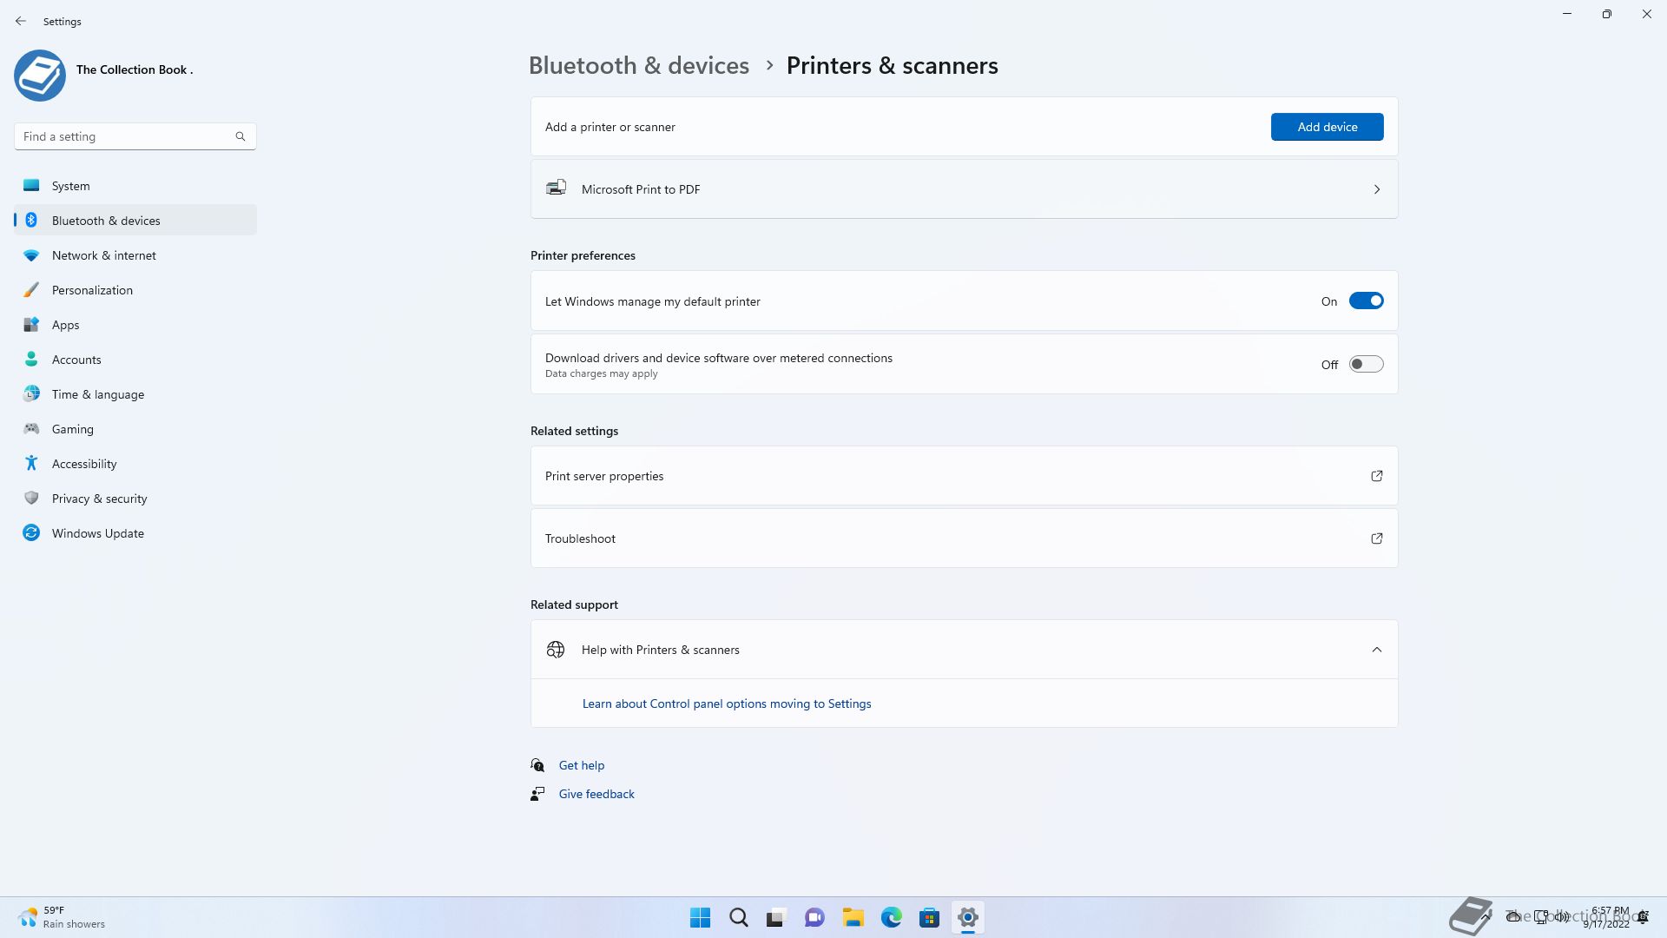Select the Windows Update sync icon

click(31, 532)
